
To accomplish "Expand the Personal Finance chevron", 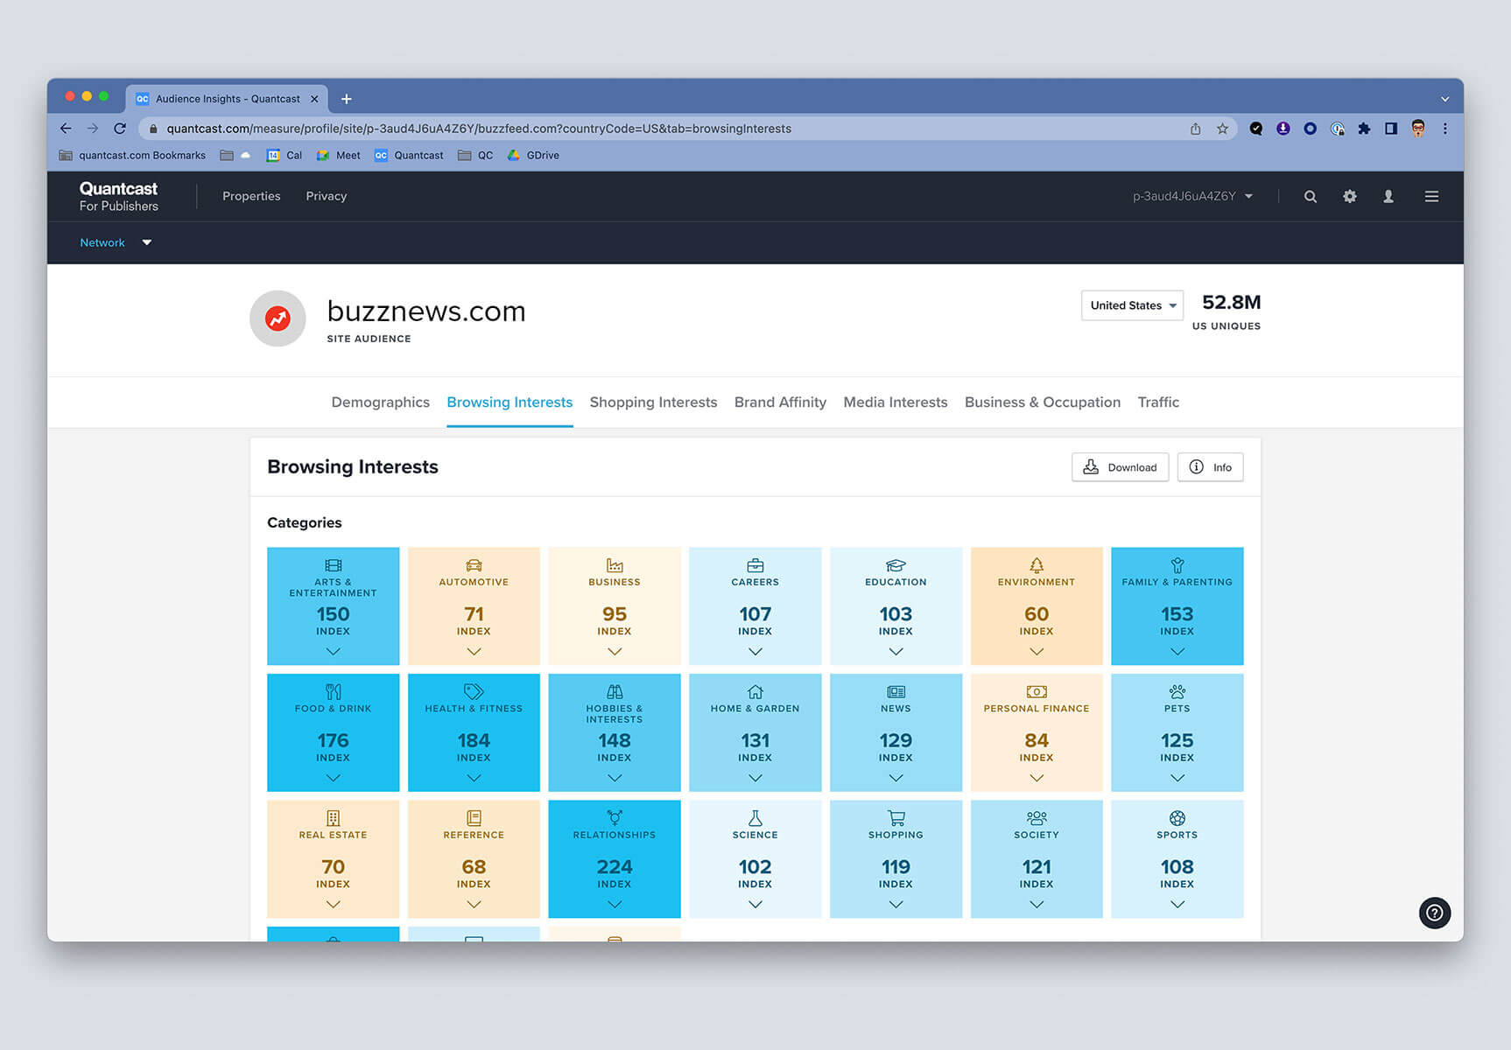I will pos(1037,777).
